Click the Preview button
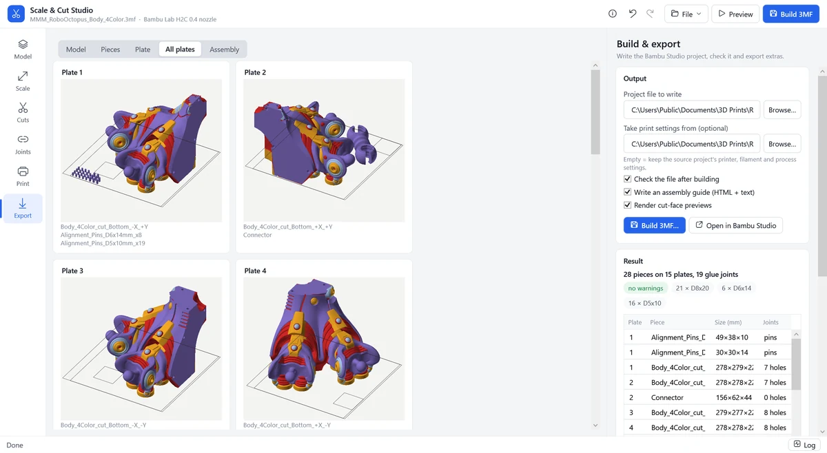This screenshot has height=453, width=827. tap(735, 14)
